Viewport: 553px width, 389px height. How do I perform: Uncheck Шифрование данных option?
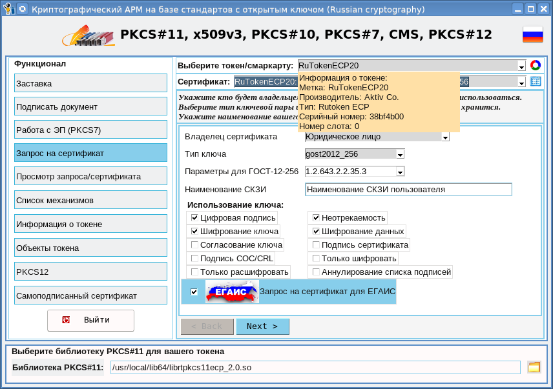[316, 231]
